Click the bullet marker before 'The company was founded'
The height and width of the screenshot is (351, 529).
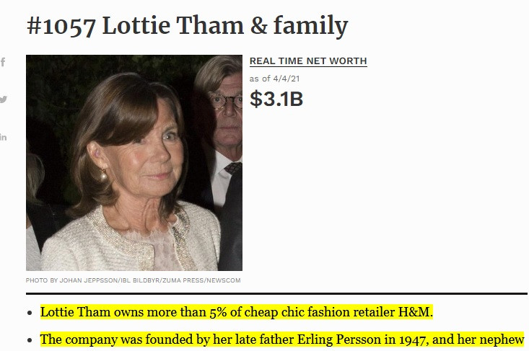(28, 340)
